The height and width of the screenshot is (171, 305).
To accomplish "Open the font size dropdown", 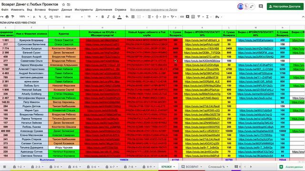I will 92,17.
